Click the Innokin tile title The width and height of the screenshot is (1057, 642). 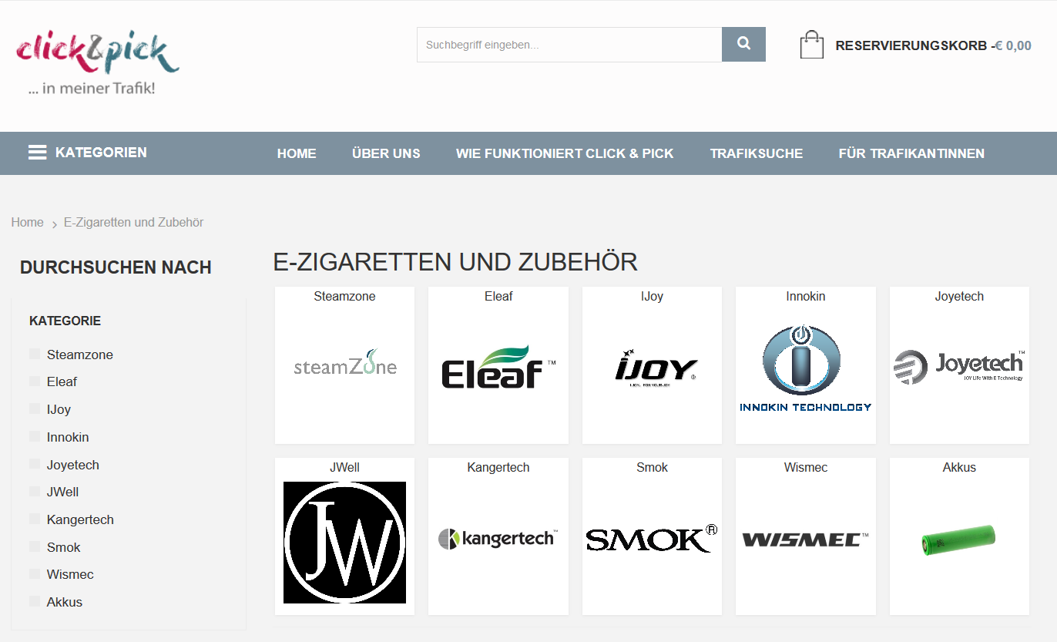pos(805,296)
